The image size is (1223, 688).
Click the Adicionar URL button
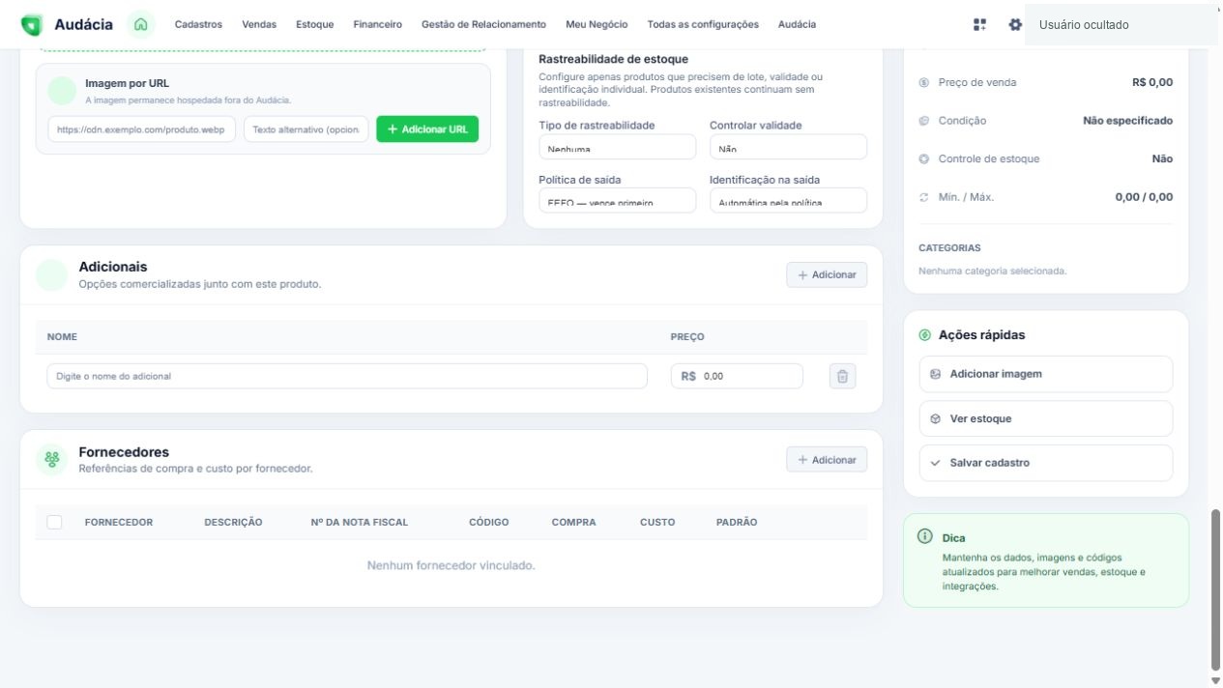pyautogui.click(x=427, y=129)
